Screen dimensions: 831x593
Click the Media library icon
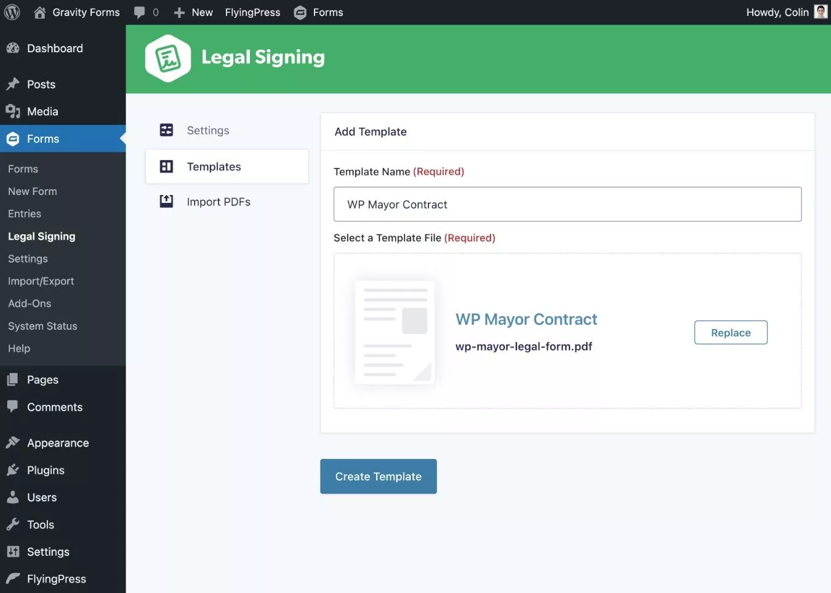point(13,111)
